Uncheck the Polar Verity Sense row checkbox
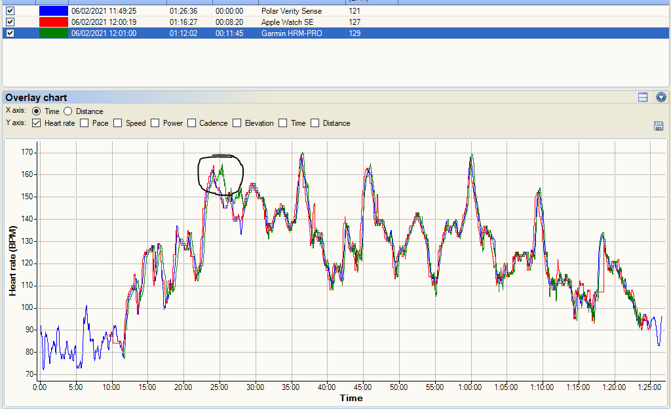Screen dimensions: 671x409 pos(10,10)
